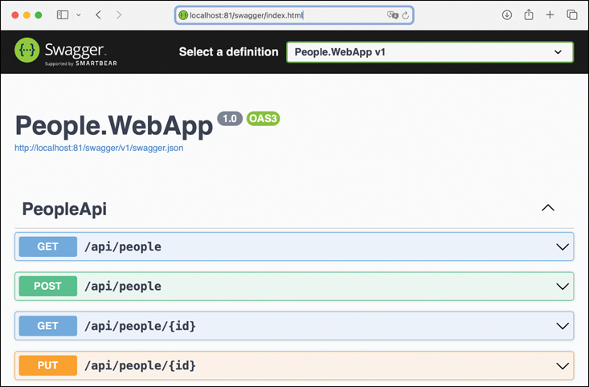Open a new tab with plus icon
This screenshot has width=589, height=387.
click(550, 15)
